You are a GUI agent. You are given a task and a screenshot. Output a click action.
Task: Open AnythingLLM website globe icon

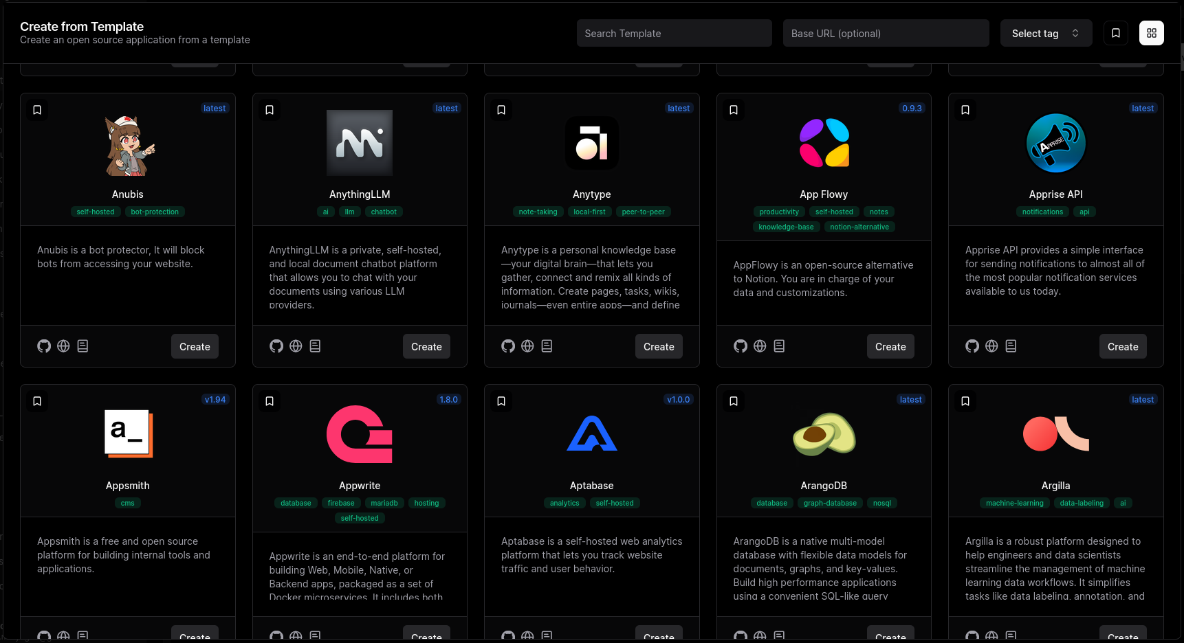pos(296,346)
